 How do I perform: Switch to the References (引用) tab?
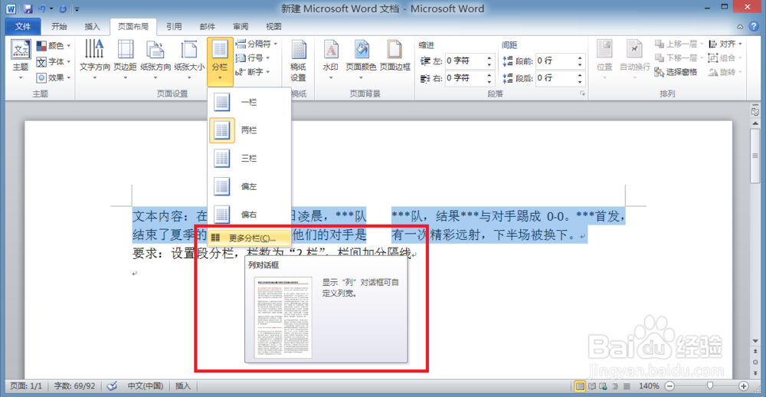(x=174, y=26)
